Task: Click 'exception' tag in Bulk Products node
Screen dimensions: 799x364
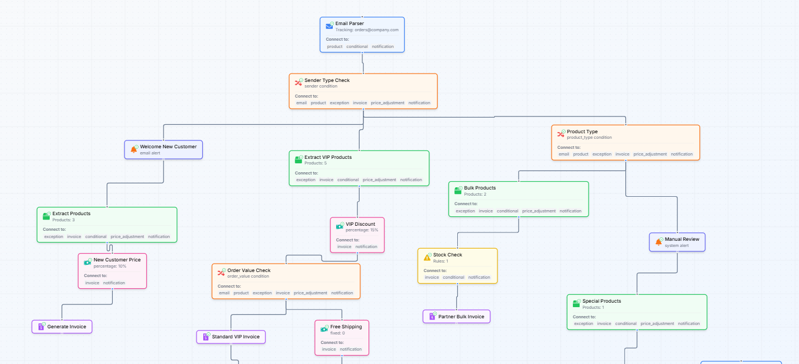Action: point(465,211)
